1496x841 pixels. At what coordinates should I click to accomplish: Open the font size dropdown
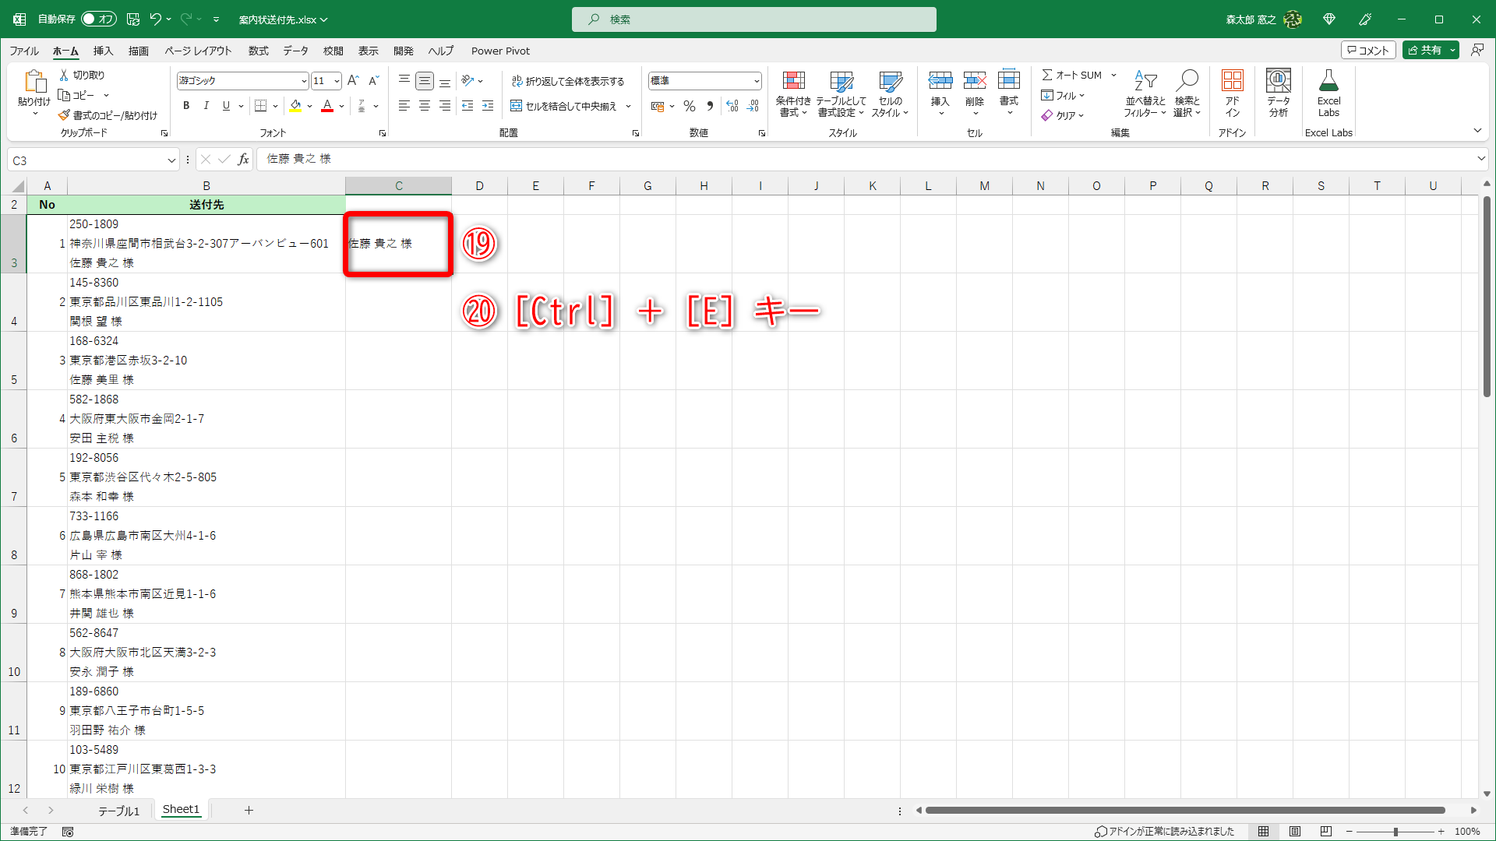[336, 80]
